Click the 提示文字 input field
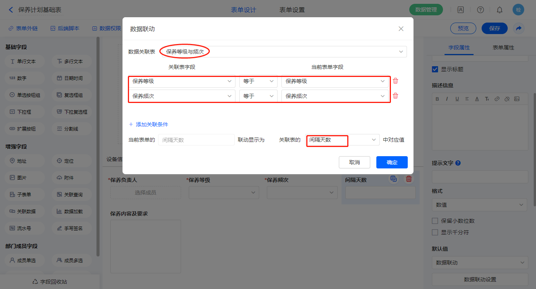The height and width of the screenshot is (289, 536). coord(479,177)
